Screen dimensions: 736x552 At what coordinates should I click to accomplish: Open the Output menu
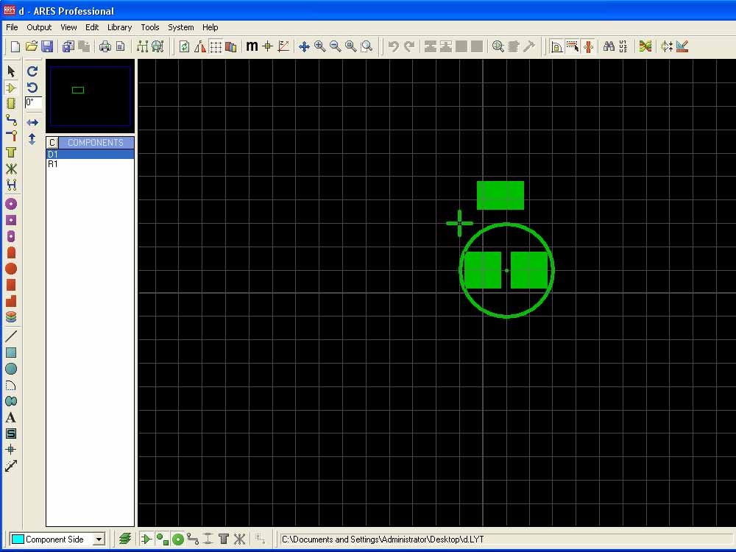39,27
